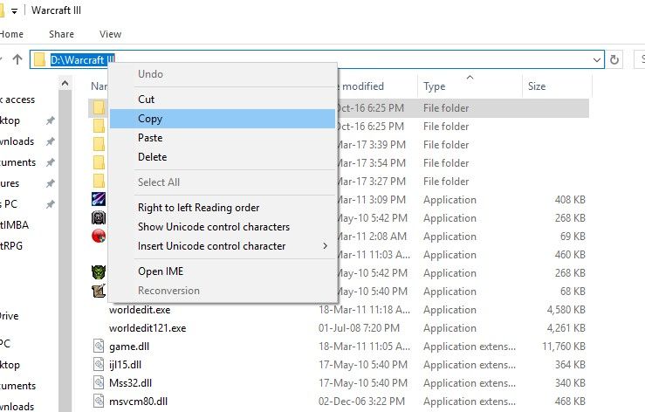Screen dimensions: 645x412
Task: Open Quick access in navigation pane
Action: tap(17, 100)
